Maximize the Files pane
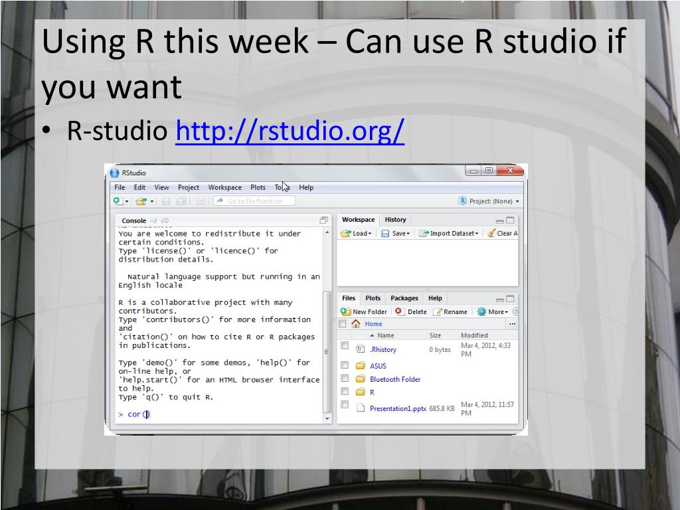Screen dimensions: 680x510 510,299
